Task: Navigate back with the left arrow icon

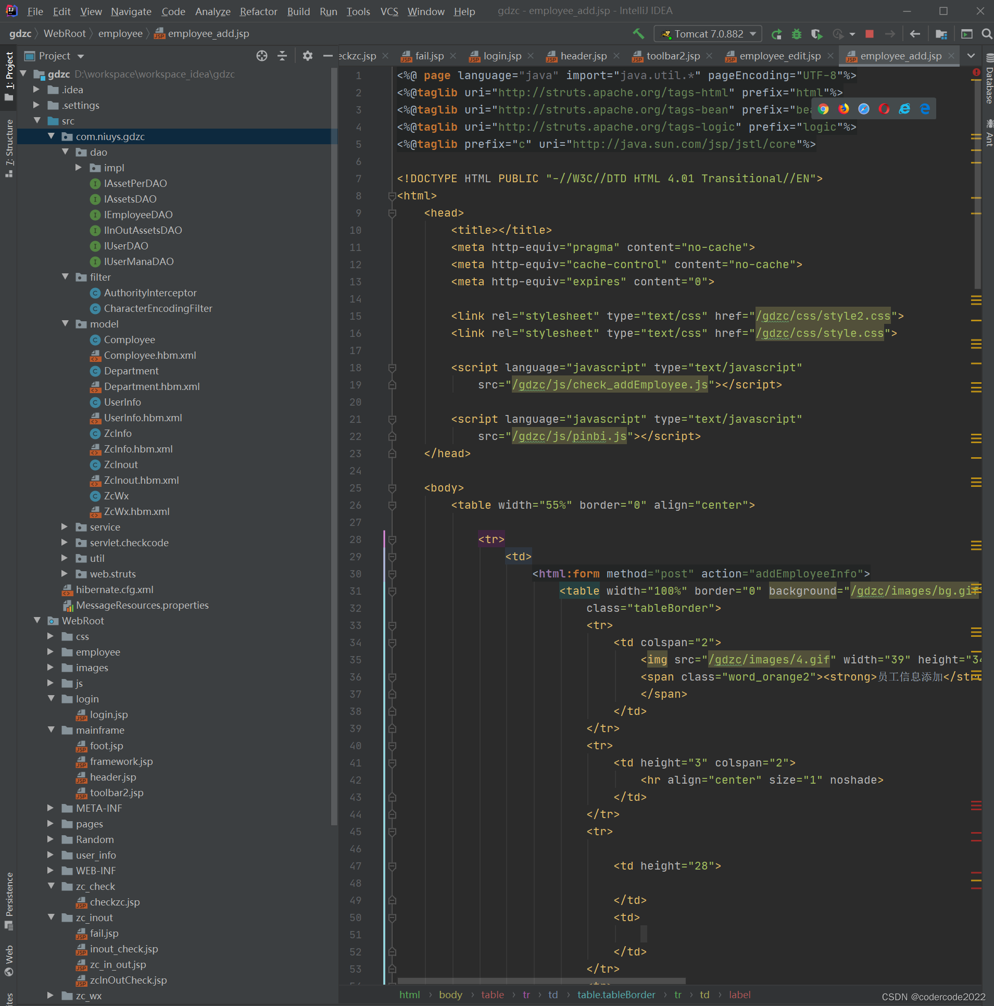Action: [x=915, y=34]
